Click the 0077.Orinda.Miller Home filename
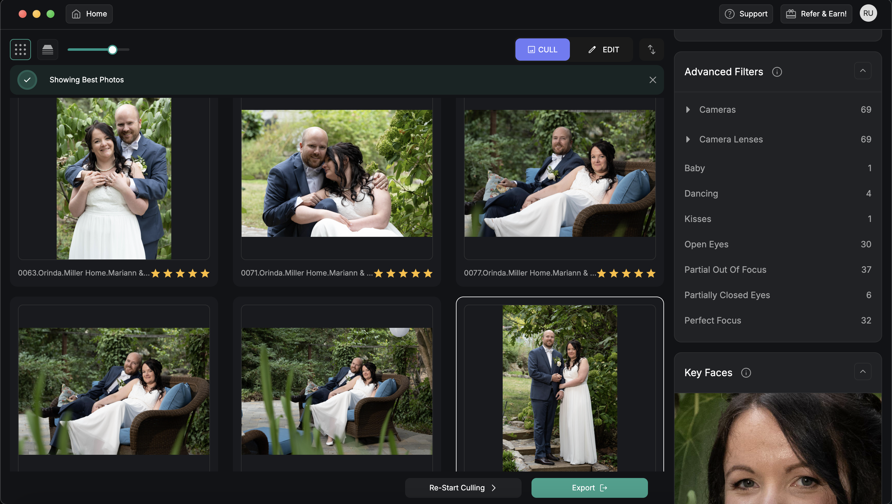 coord(530,273)
